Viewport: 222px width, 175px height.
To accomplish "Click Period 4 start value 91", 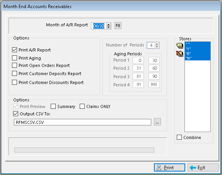I will [x=138, y=84].
